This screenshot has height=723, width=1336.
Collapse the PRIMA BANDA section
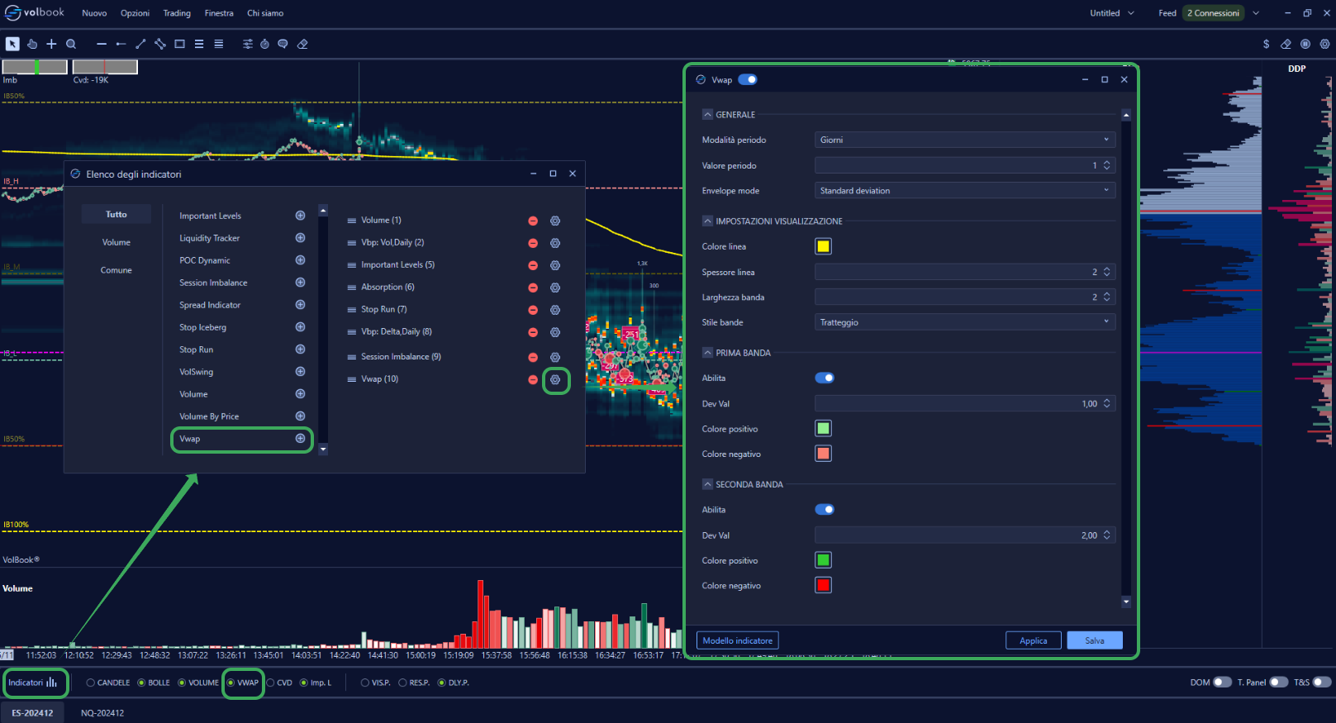coord(707,353)
